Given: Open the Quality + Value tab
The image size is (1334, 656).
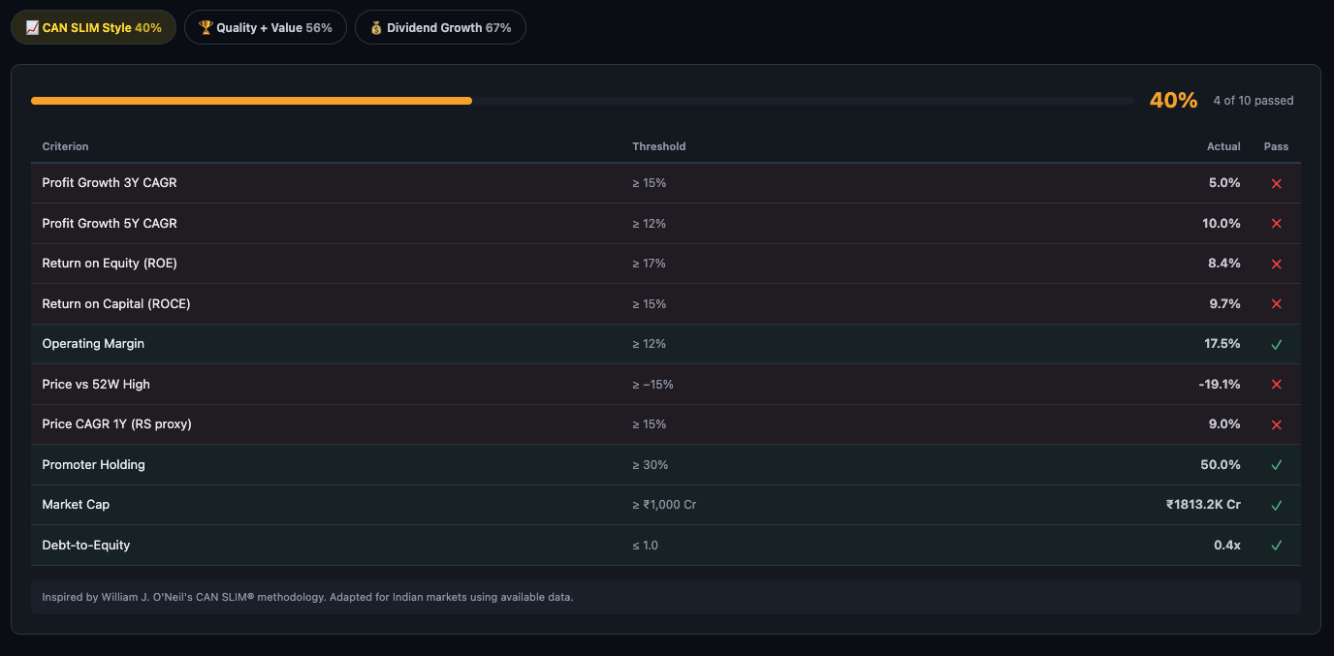Looking at the screenshot, I should coord(265,28).
